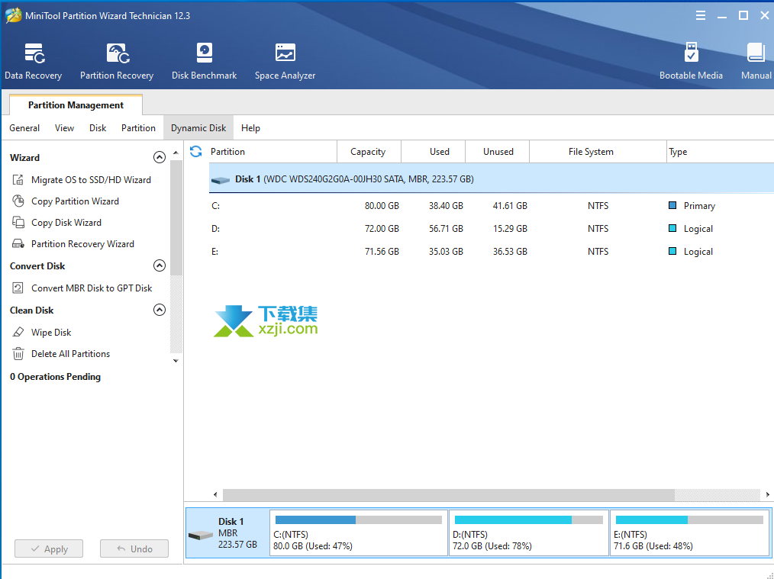
Task: Open the Help menu
Action: point(250,128)
